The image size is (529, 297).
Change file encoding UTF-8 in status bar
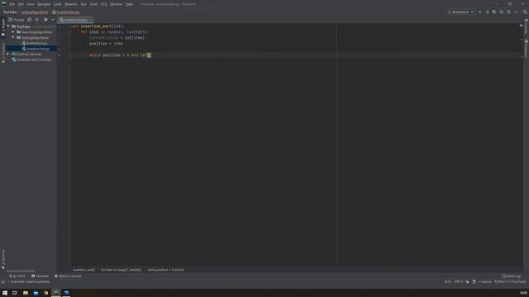(x=458, y=281)
